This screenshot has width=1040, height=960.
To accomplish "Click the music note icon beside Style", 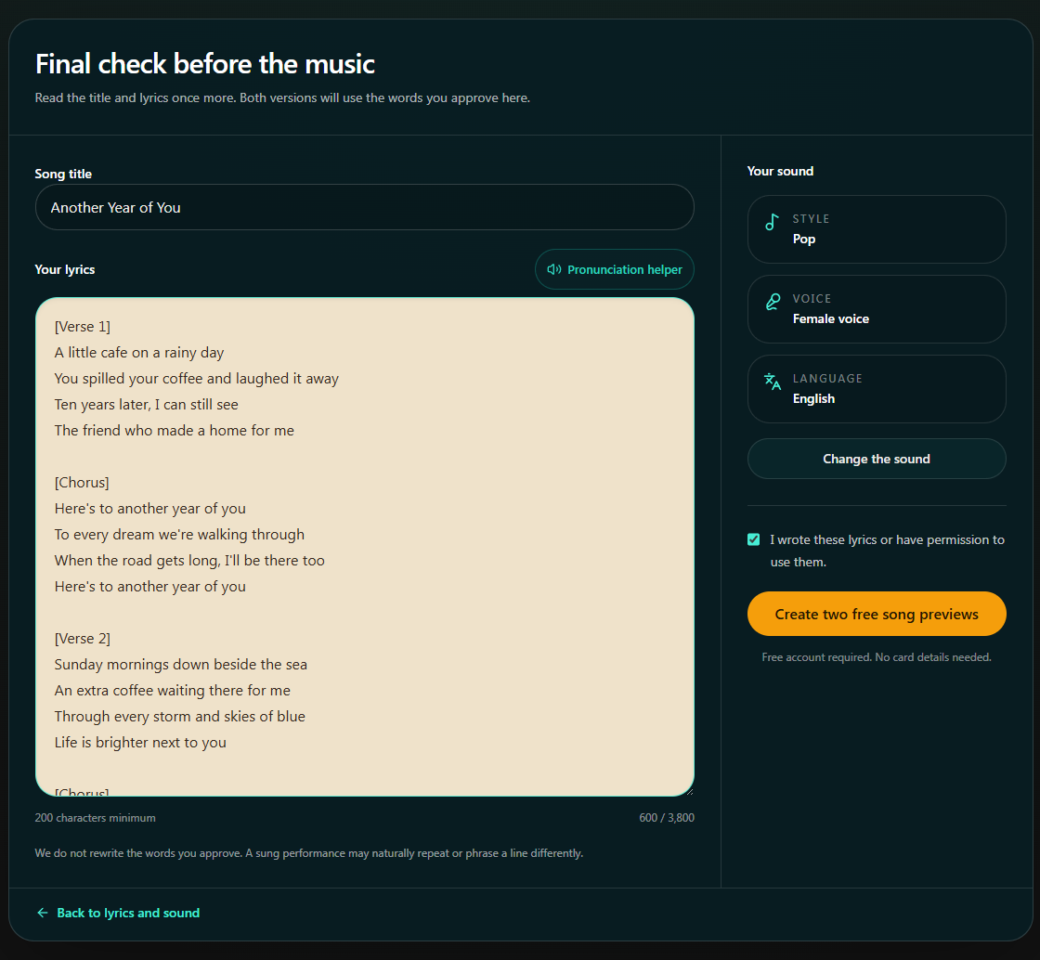I will 772,222.
